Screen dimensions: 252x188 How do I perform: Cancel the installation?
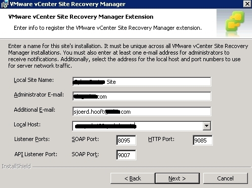pos(226,178)
